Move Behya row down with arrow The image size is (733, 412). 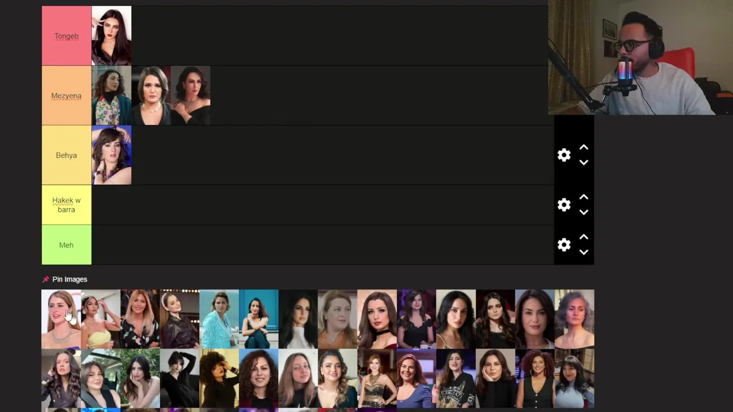point(584,163)
